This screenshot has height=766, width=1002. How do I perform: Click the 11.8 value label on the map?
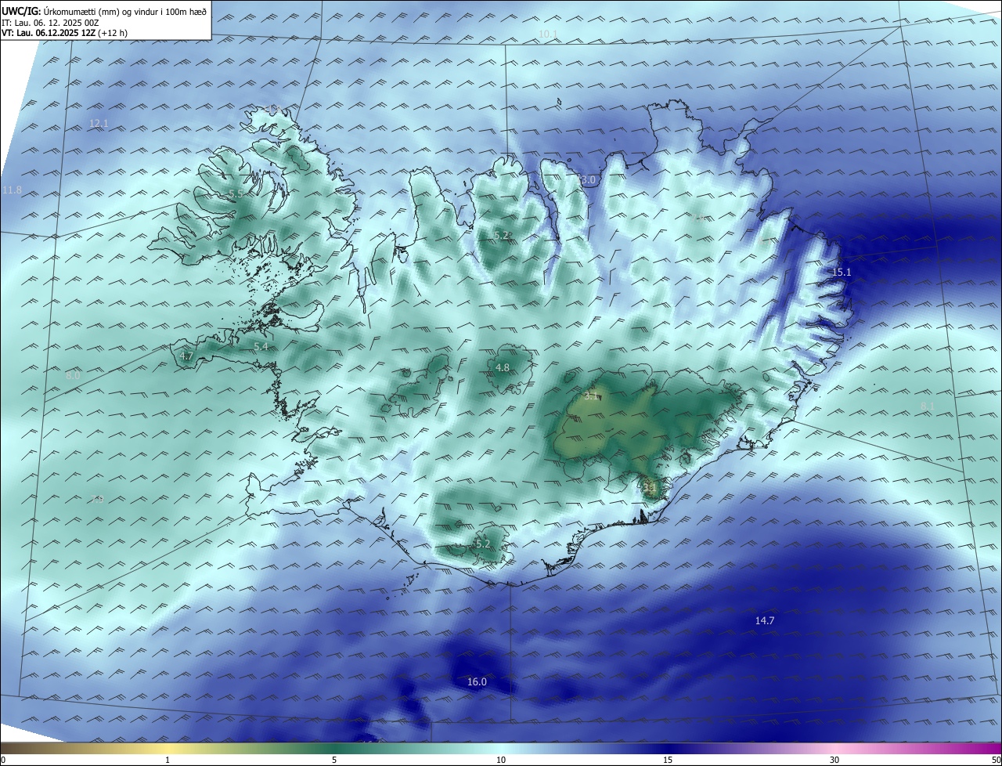click(12, 190)
